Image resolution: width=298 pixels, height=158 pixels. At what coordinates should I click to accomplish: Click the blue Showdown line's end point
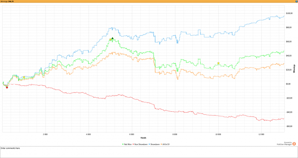tap(284, 16)
